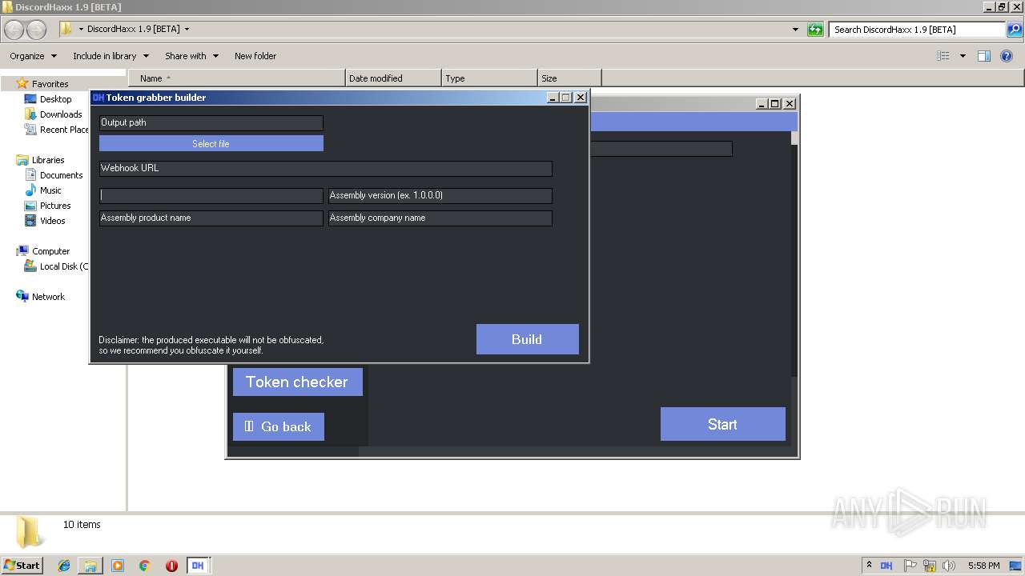Image resolution: width=1025 pixels, height=576 pixels.
Task: Click the Search DiscordHaxx search box
Action: coord(917,30)
